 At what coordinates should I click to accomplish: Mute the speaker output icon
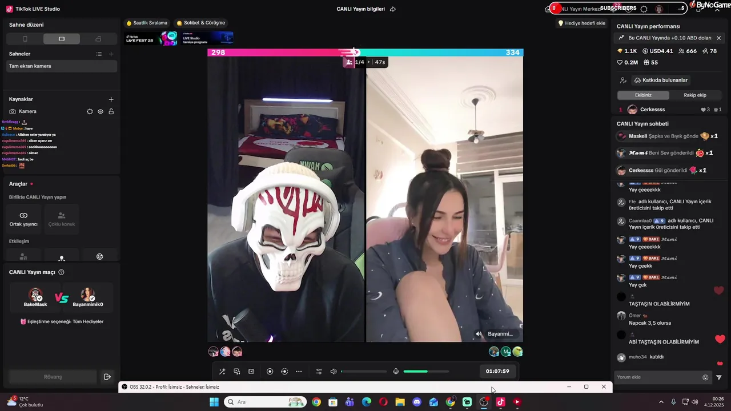tap(334, 372)
